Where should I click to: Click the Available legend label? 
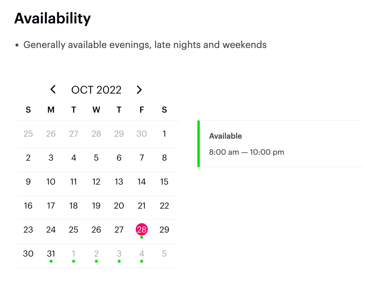pyautogui.click(x=225, y=136)
